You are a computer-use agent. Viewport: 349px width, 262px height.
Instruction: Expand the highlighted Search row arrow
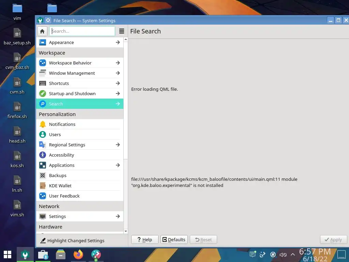click(x=118, y=104)
